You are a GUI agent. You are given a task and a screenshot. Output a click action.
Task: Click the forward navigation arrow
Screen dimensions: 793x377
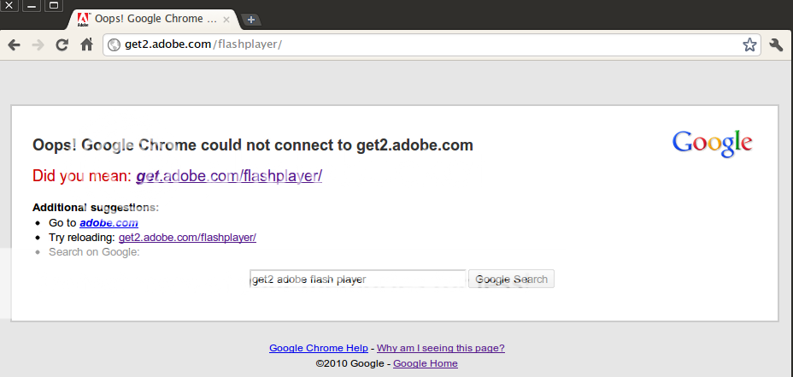[38, 45]
